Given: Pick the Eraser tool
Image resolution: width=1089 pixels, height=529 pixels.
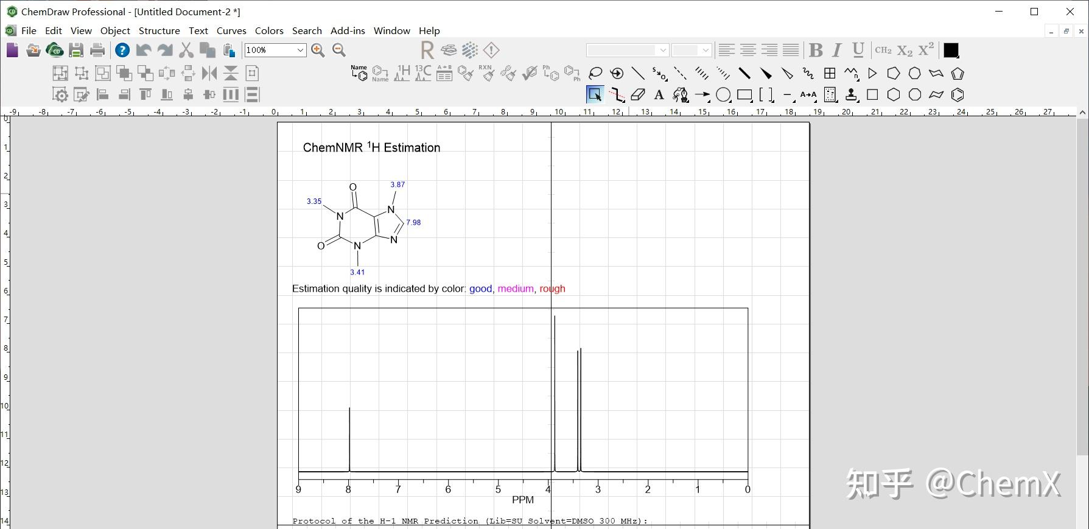Looking at the screenshot, I should click(x=638, y=95).
